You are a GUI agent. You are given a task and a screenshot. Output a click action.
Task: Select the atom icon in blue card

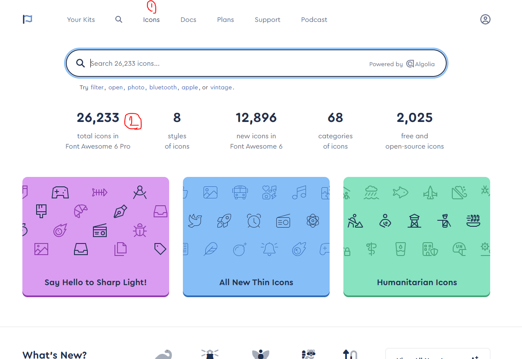[x=313, y=221]
